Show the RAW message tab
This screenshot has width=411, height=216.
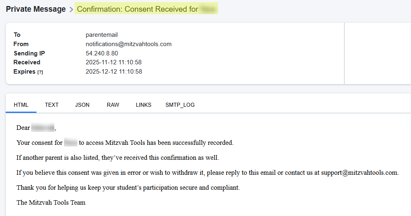coord(113,105)
